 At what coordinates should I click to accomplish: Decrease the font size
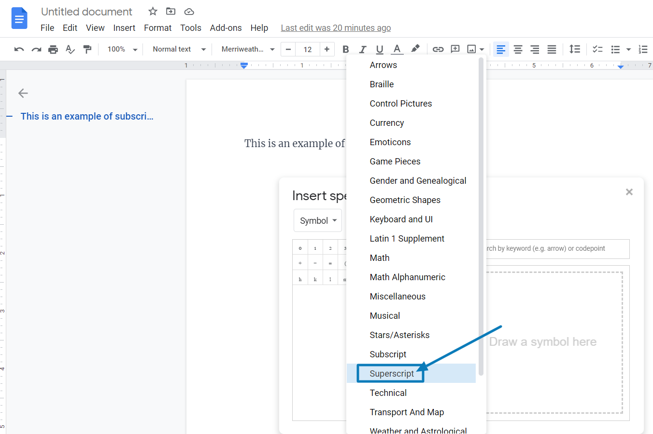pyautogui.click(x=288, y=49)
